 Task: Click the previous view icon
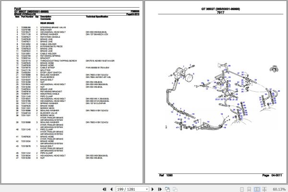168,189
